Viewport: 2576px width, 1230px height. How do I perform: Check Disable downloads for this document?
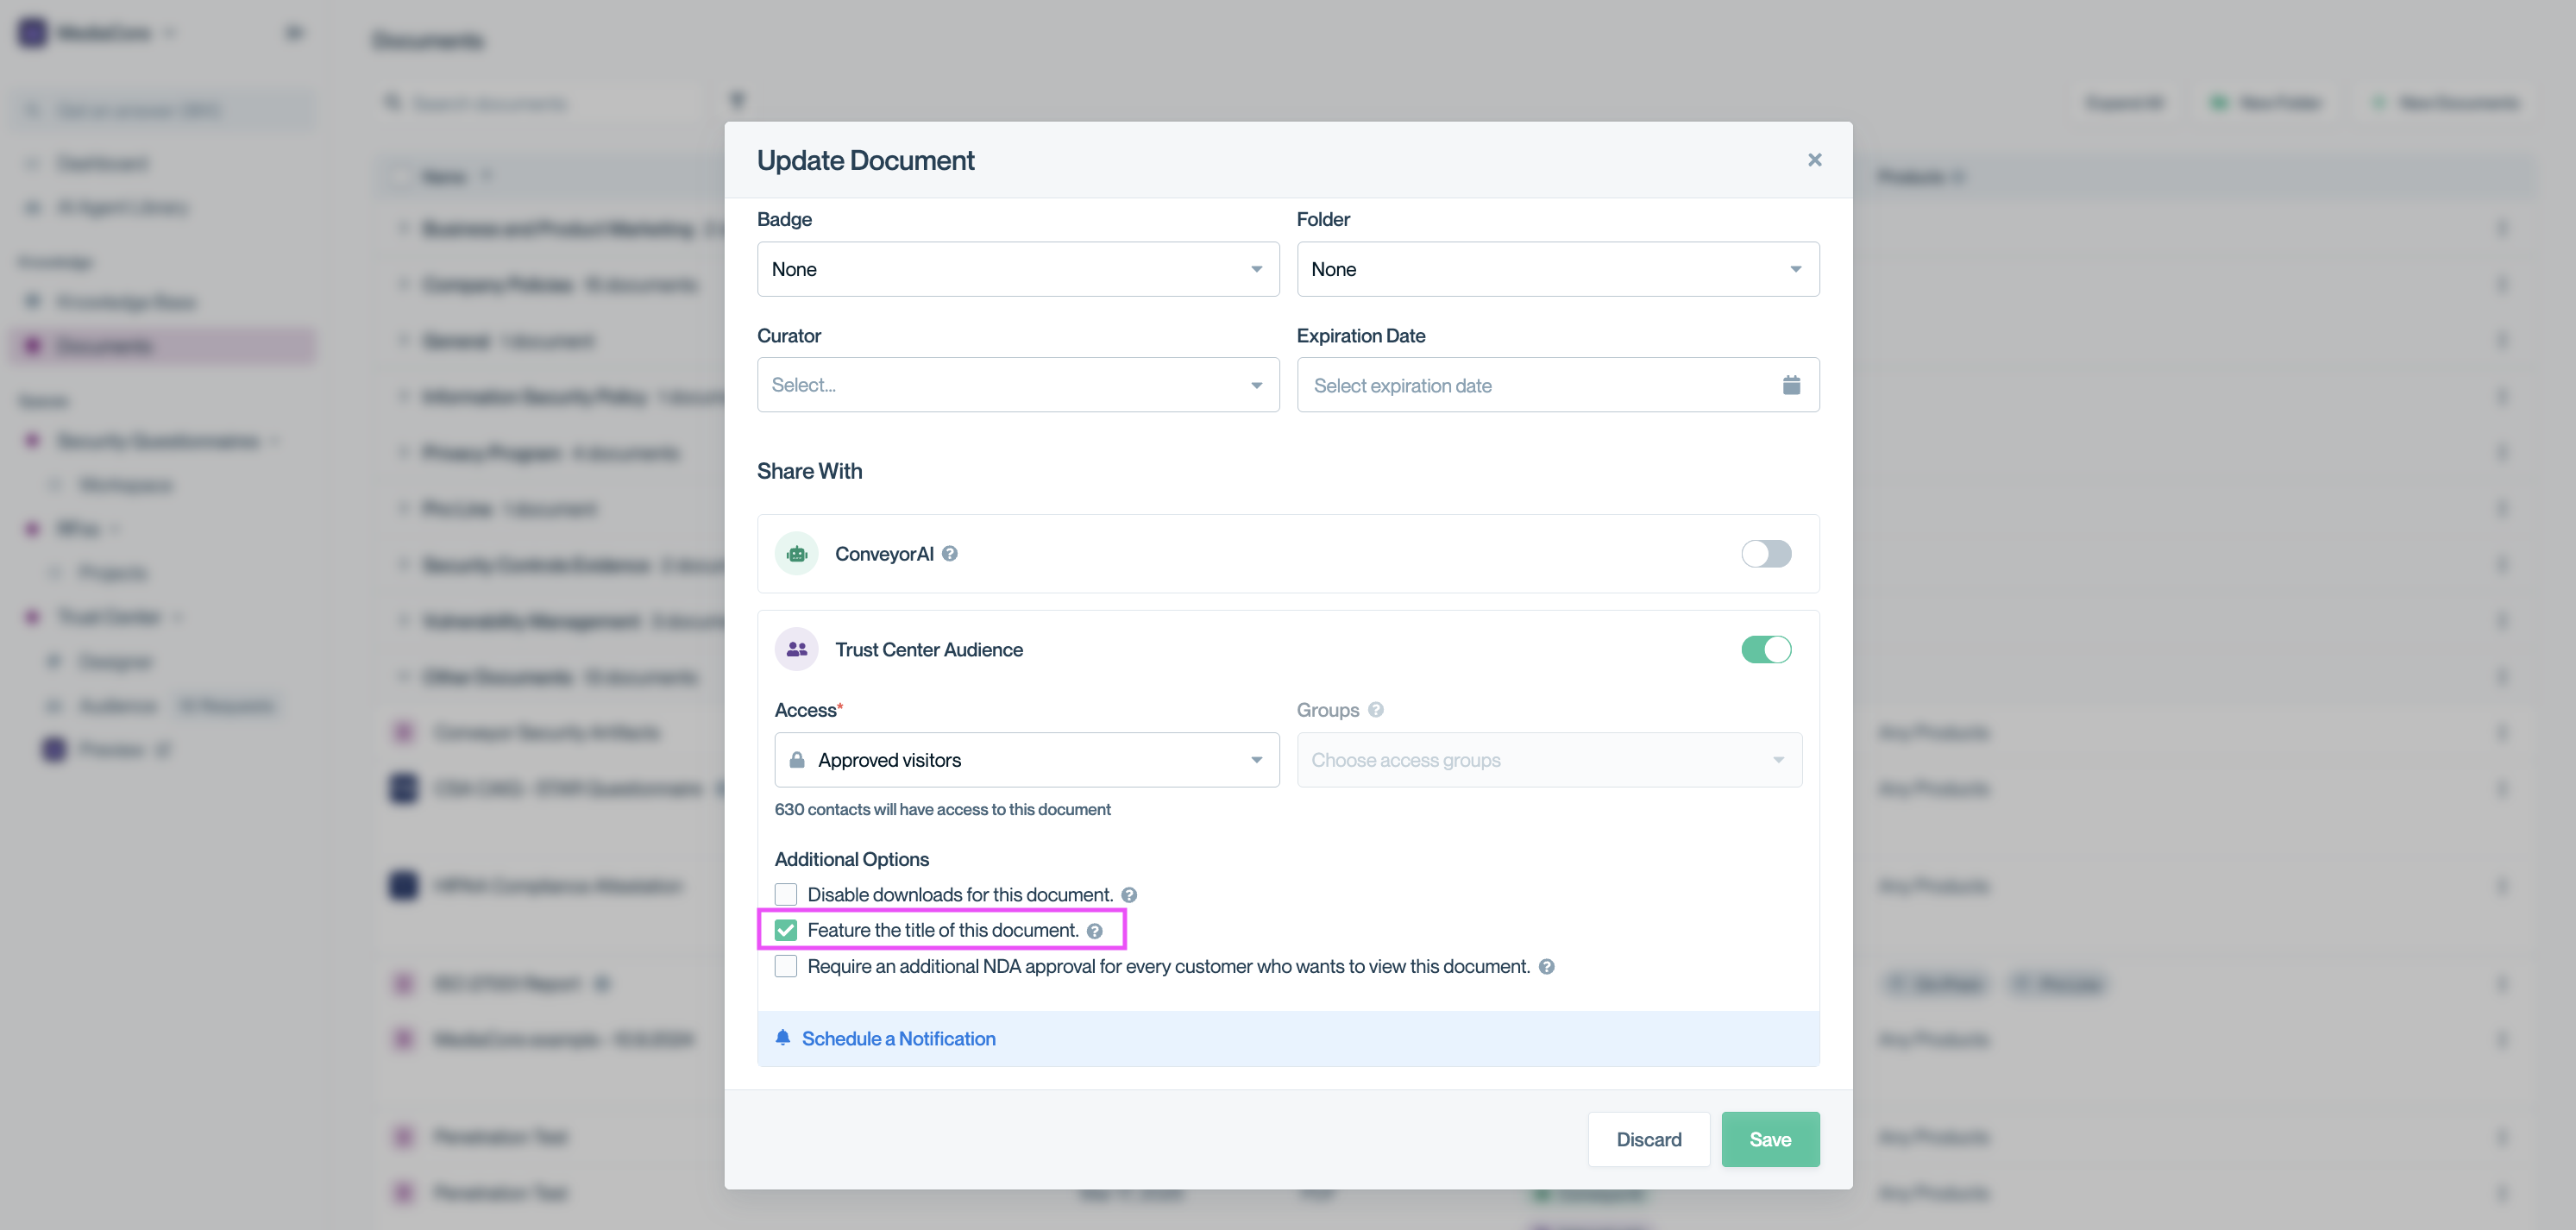786,894
